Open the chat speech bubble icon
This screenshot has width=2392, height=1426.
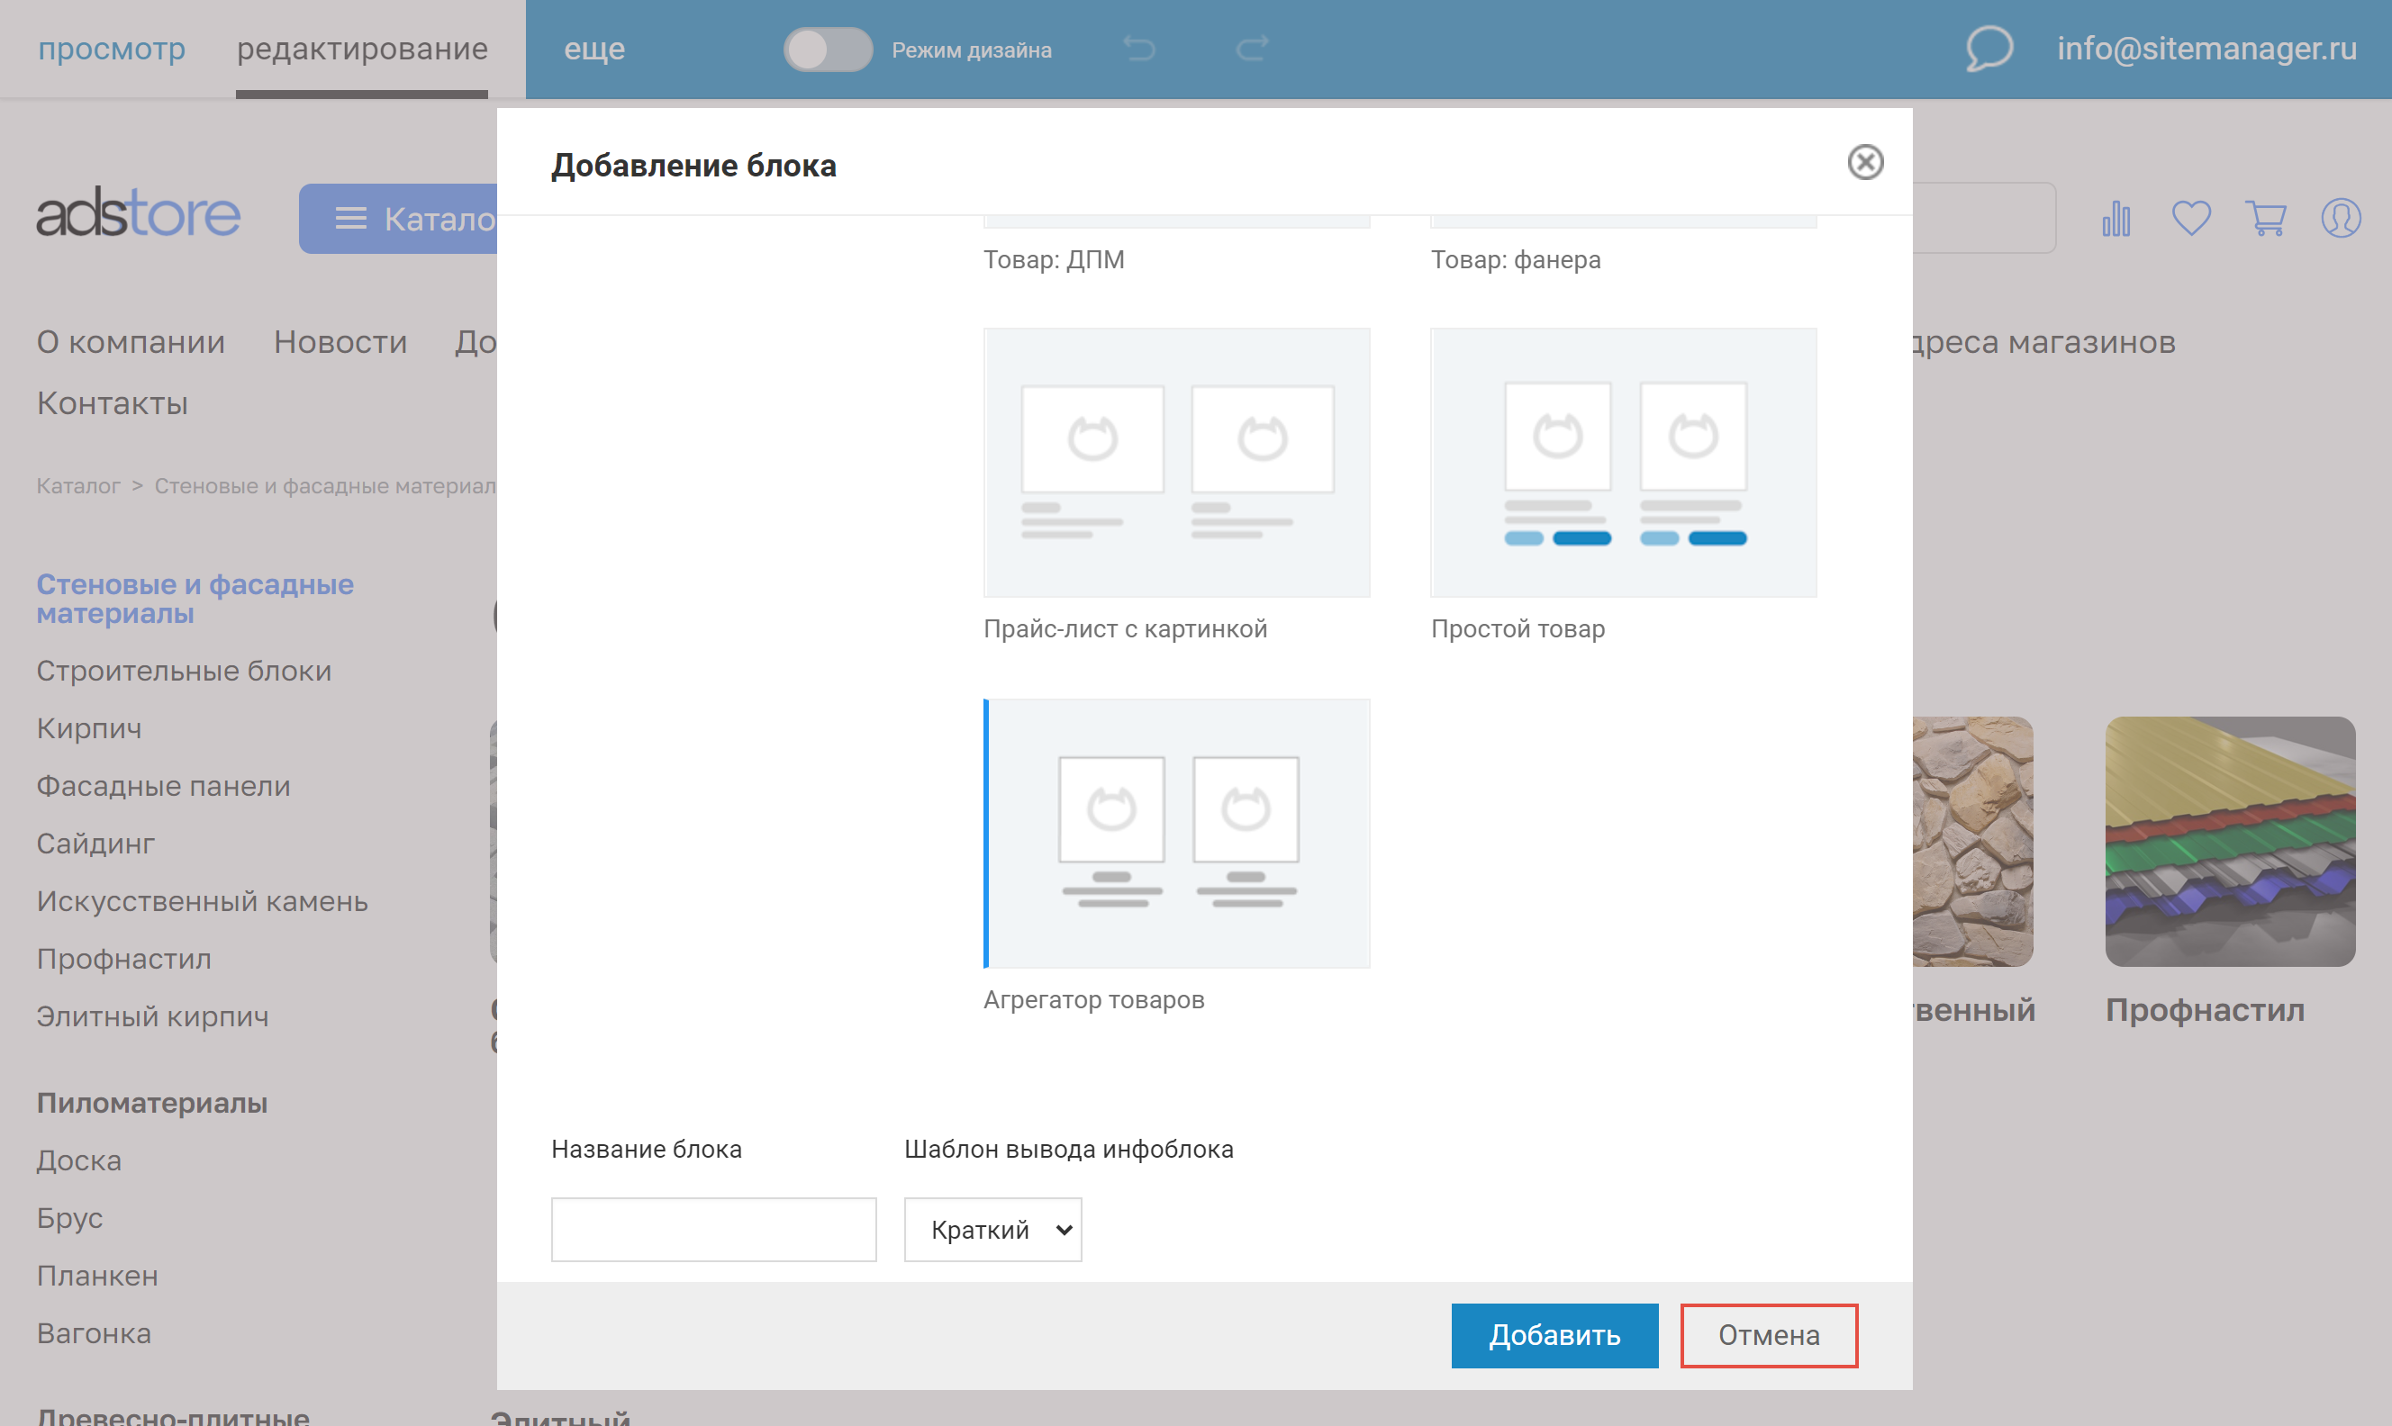click(1989, 48)
